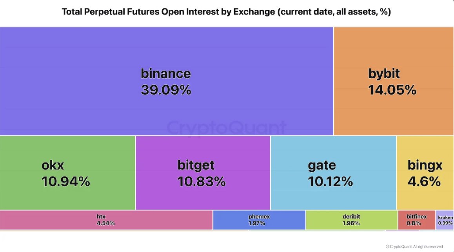Click the chart title text
This screenshot has width=454, height=252.
pos(227,12)
